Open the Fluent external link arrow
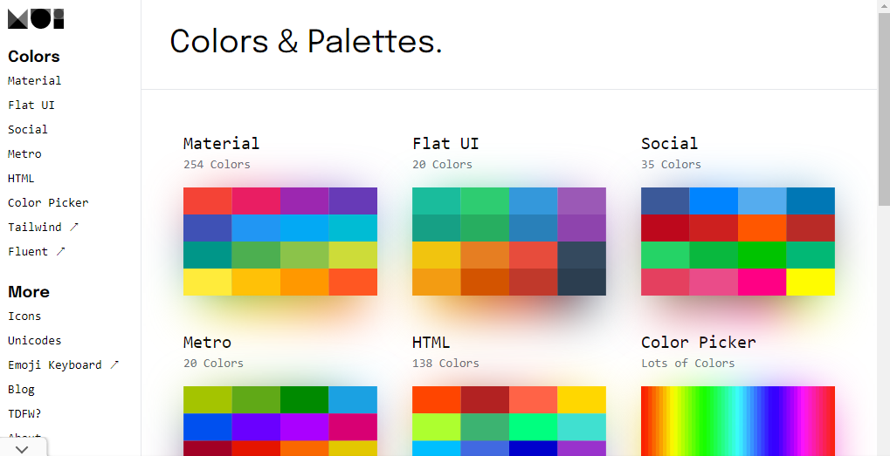The width and height of the screenshot is (890, 456). pos(60,251)
